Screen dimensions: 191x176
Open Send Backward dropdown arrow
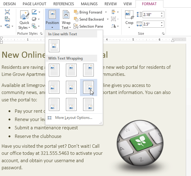point(107,19)
